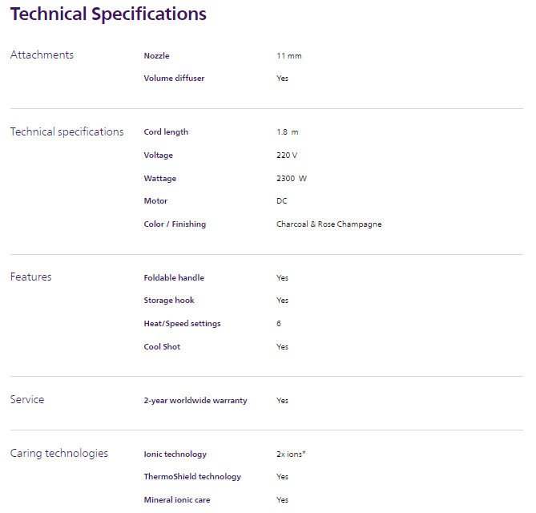Click the Heat/Speed settings label
The height and width of the screenshot is (513, 536).
pyautogui.click(x=182, y=324)
